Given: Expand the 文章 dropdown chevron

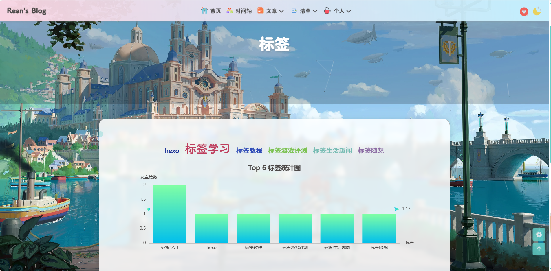Looking at the screenshot, I should click(281, 11).
